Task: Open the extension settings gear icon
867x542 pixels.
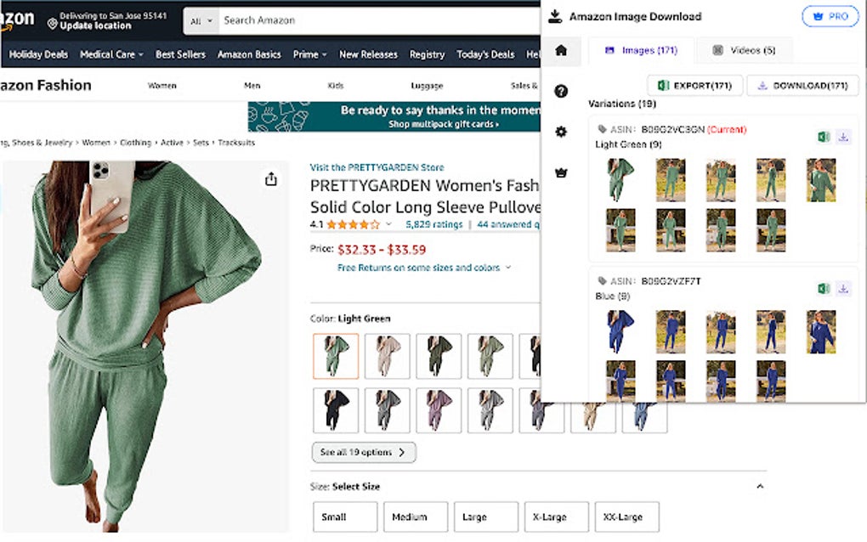Action: pos(561,132)
